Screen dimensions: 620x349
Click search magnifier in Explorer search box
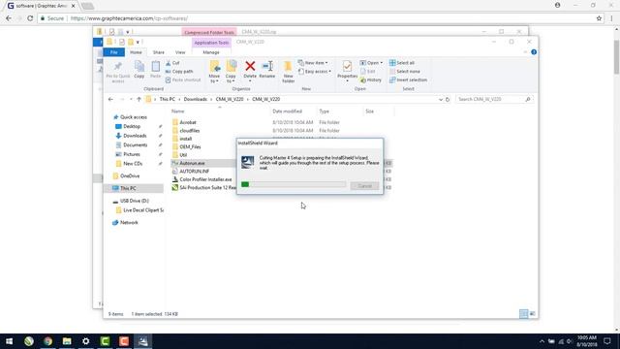(x=528, y=99)
